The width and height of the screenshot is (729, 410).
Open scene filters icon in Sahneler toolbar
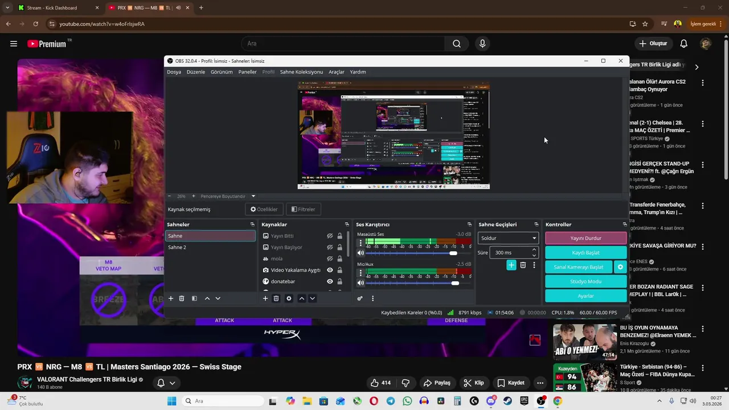click(x=194, y=298)
